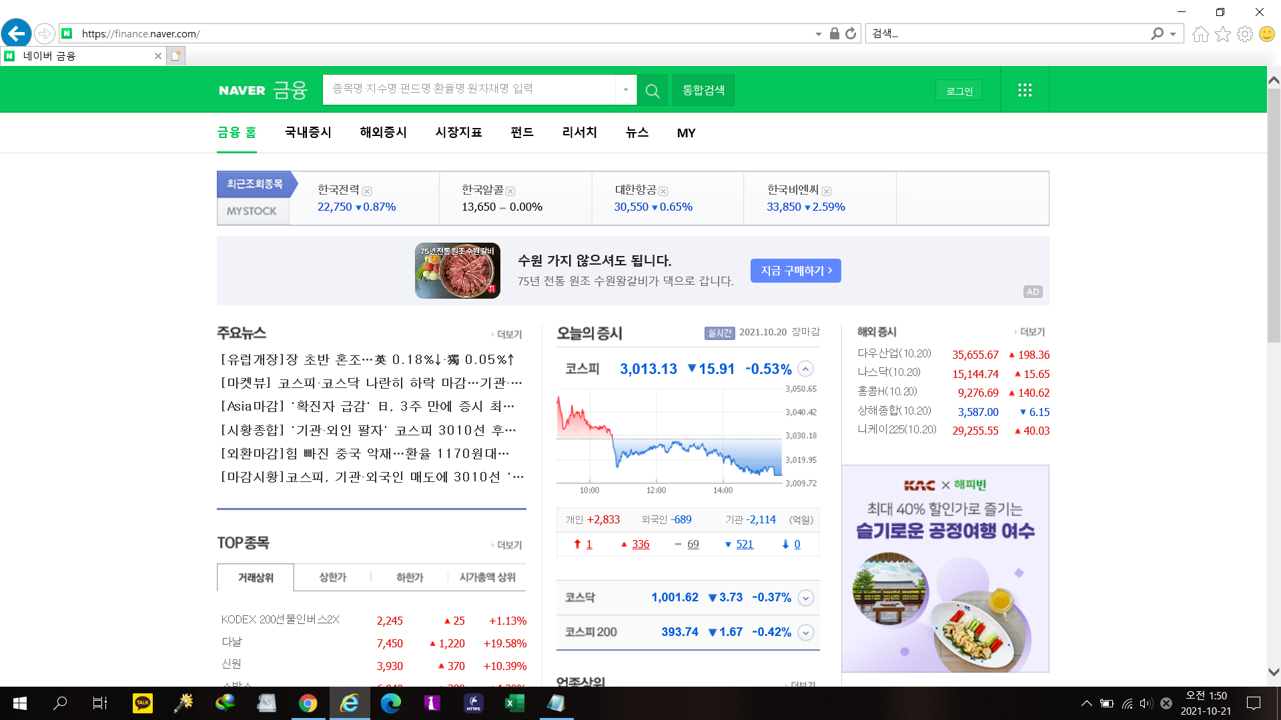Click the volume icon in system tray

click(1146, 703)
